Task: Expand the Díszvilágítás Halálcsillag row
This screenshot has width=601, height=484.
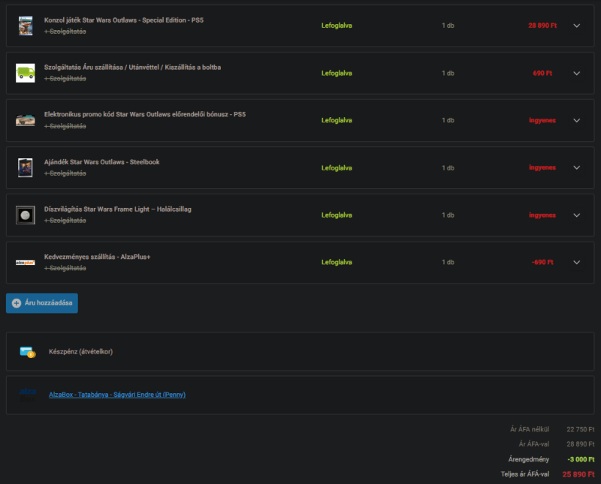Action: (x=576, y=215)
